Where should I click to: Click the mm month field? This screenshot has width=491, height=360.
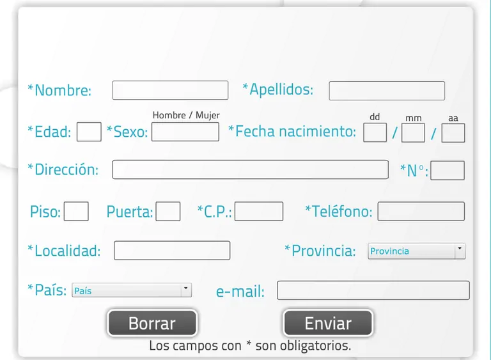tap(413, 132)
